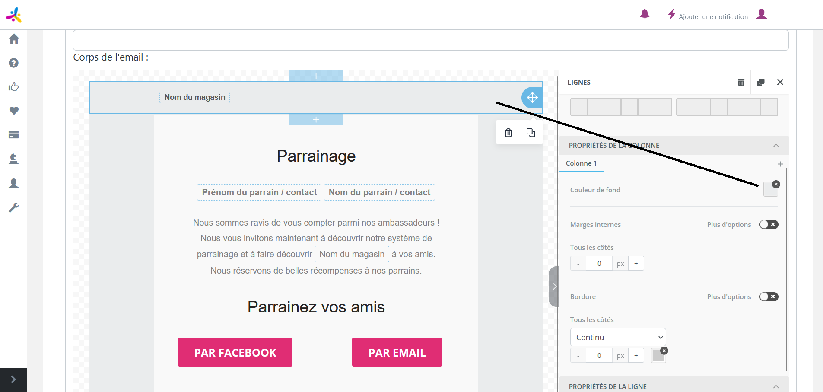Screen dimensions: 823x392
Task: Open the user profile icon in header
Action: [762, 15]
